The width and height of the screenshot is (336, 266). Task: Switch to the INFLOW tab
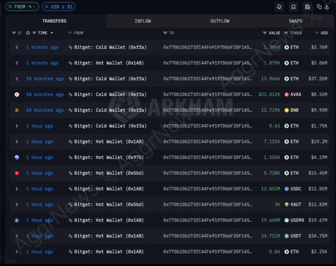(x=143, y=21)
